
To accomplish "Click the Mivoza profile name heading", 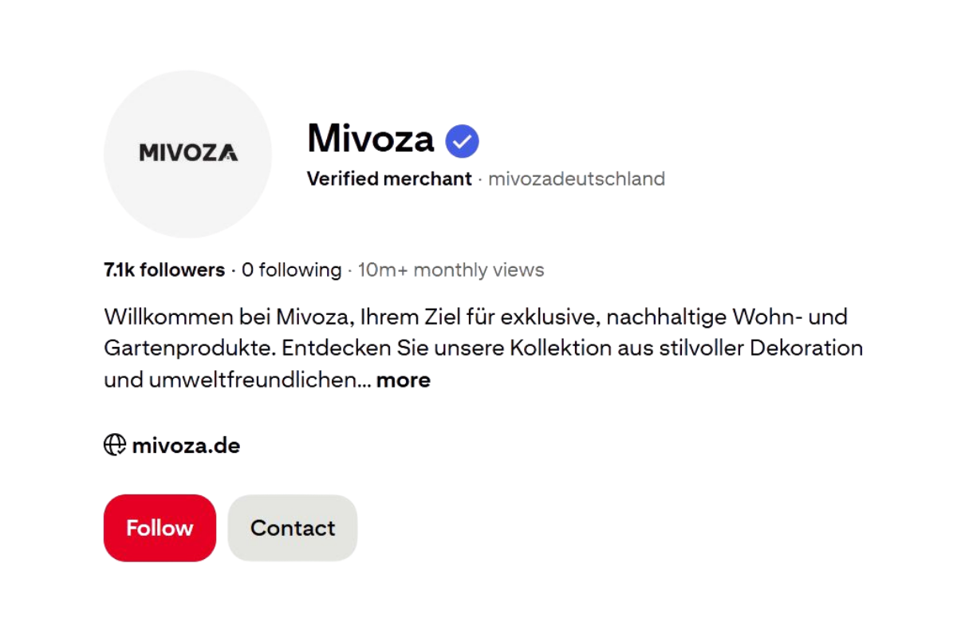I will point(370,139).
